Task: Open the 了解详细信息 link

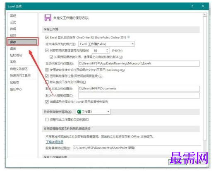Action: (x=55, y=142)
